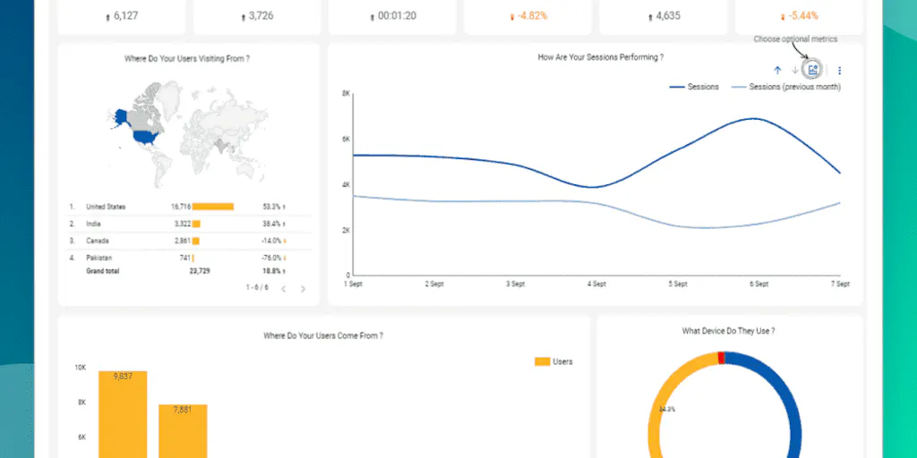The width and height of the screenshot is (917, 458).
Task: Go to previous page of country table
Action: click(284, 289)
